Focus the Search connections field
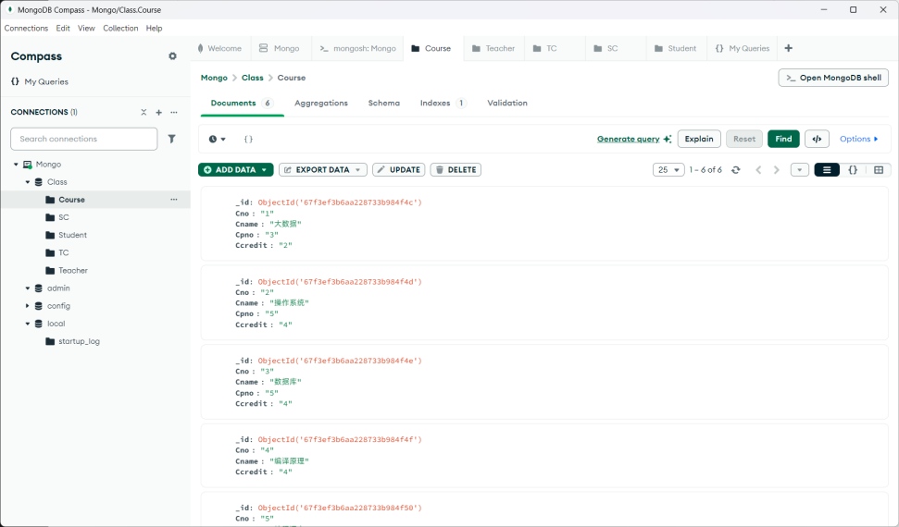The width and height of the screenshot is (899, 527). pyautogui.click(x=83, y=140)
